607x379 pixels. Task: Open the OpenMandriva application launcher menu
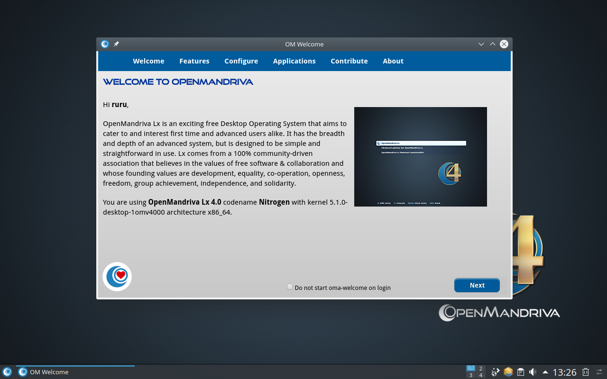click(7, 372)
